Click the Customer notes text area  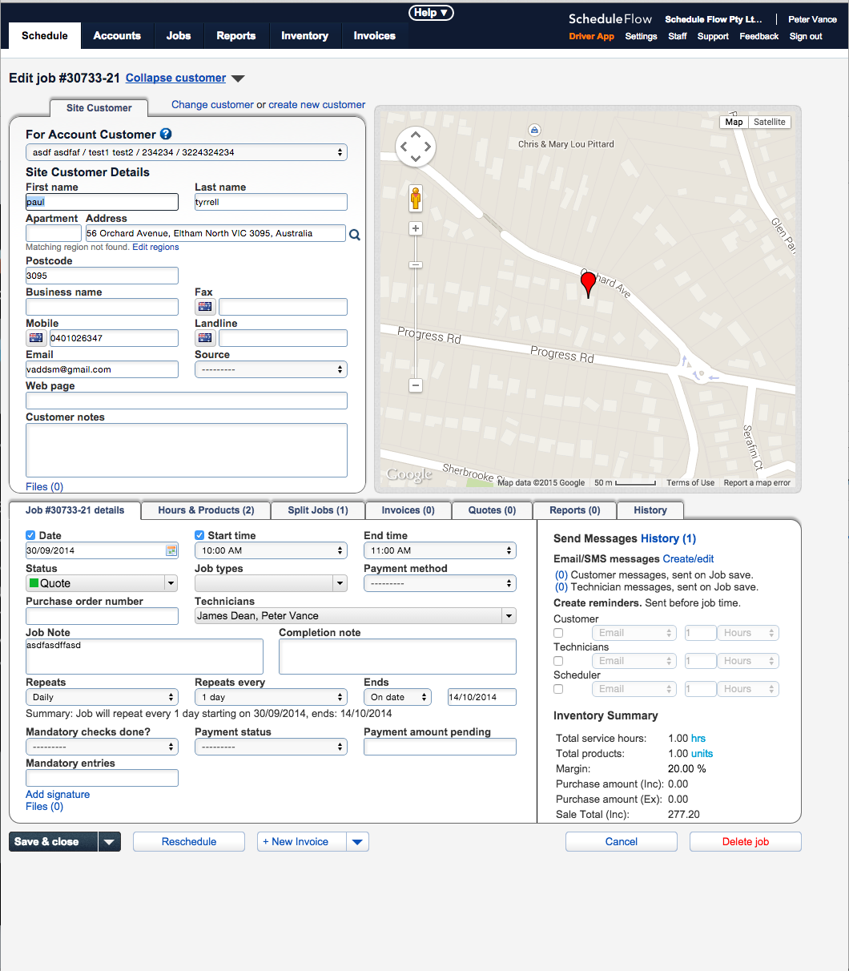point(187,451)
